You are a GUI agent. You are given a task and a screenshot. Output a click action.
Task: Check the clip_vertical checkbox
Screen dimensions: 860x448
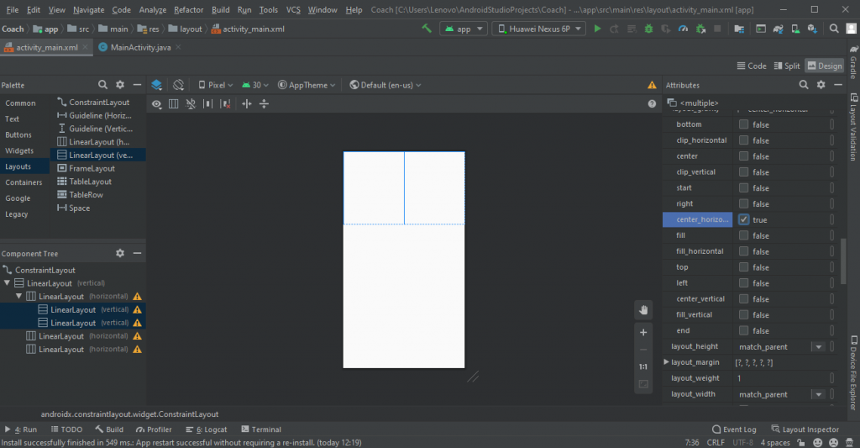(744, 172)
